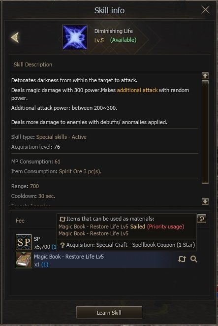Inspect Magic Book with magnifier icon
This screenshot has height=326, width=218.
(x=194, y=259)
